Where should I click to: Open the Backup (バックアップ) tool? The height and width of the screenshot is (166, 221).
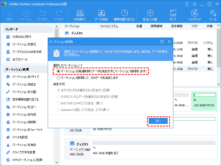pos(194,15)
